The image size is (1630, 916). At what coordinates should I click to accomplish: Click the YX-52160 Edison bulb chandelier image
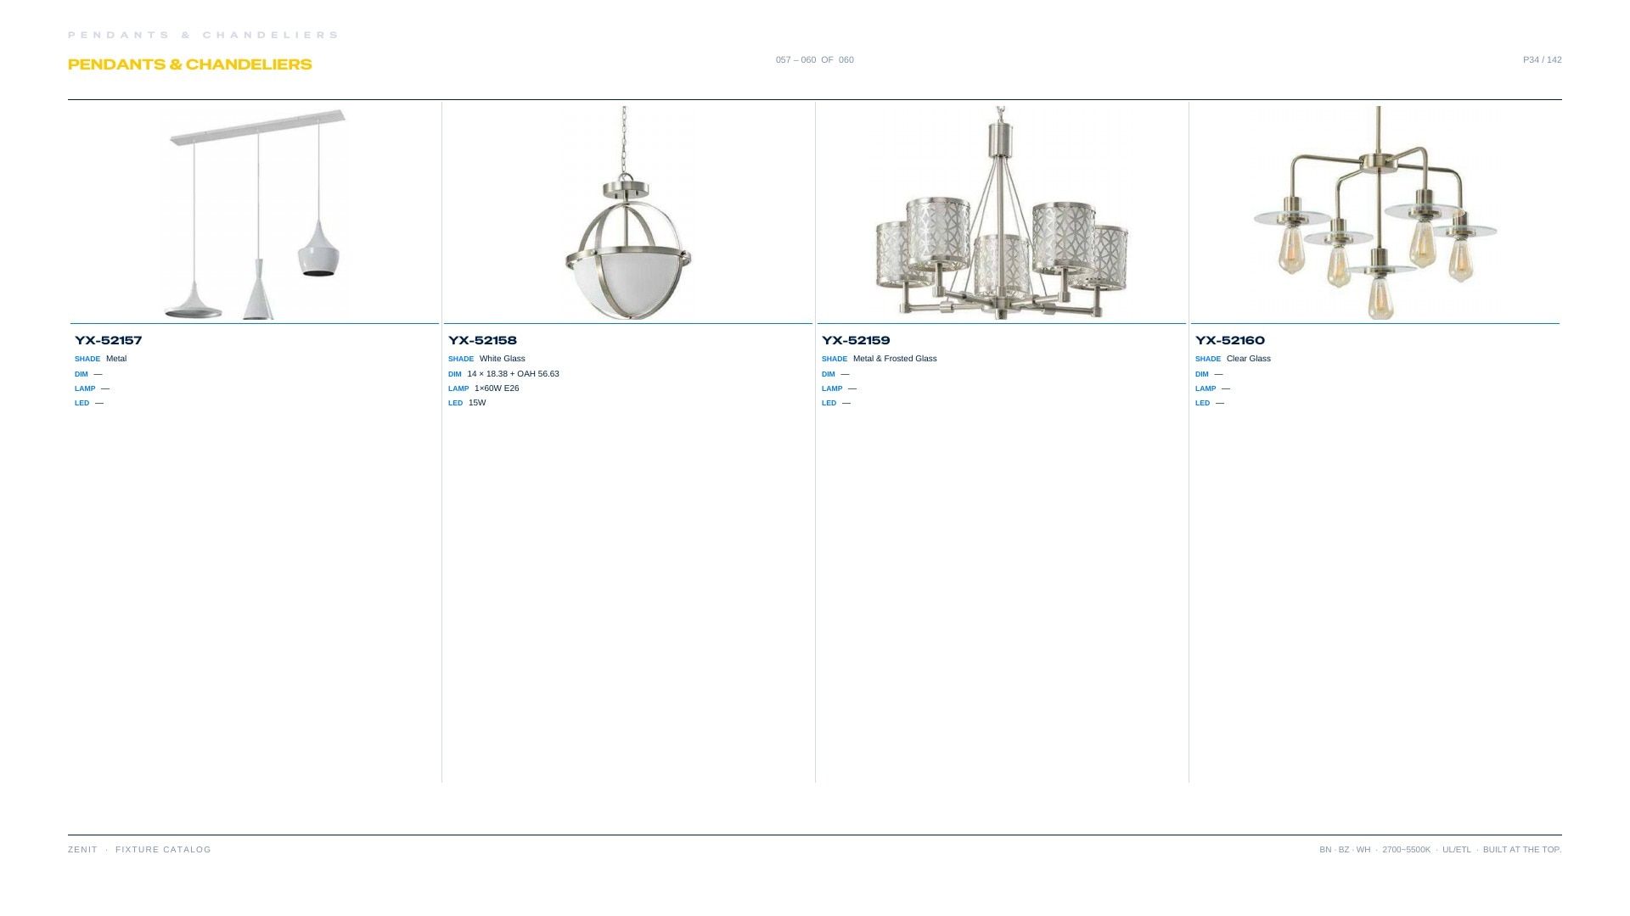(1375, 213)
